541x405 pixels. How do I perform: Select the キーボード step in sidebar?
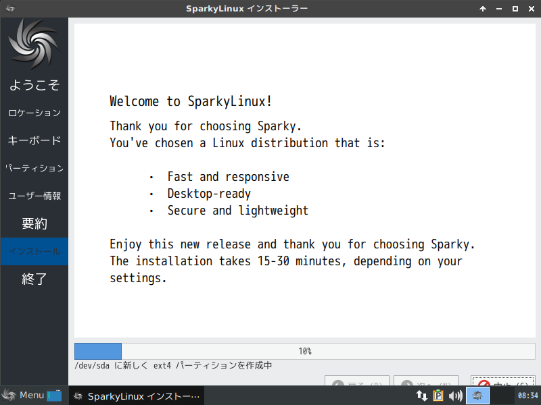point(34,140)
